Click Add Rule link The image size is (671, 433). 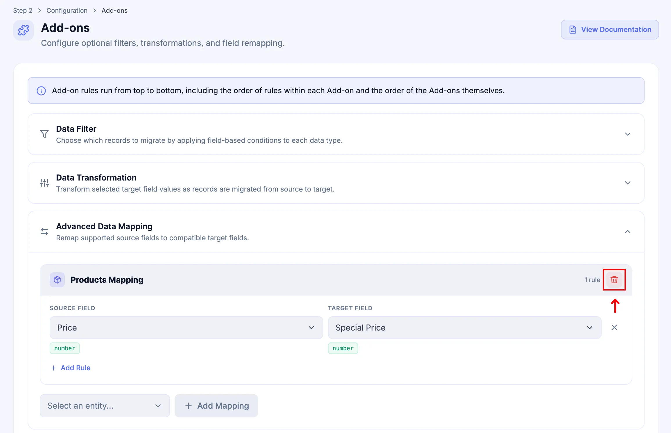70,368
